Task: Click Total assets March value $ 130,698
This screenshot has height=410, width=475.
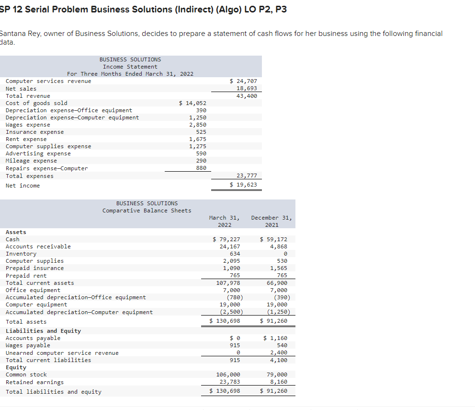Action: 225,321
